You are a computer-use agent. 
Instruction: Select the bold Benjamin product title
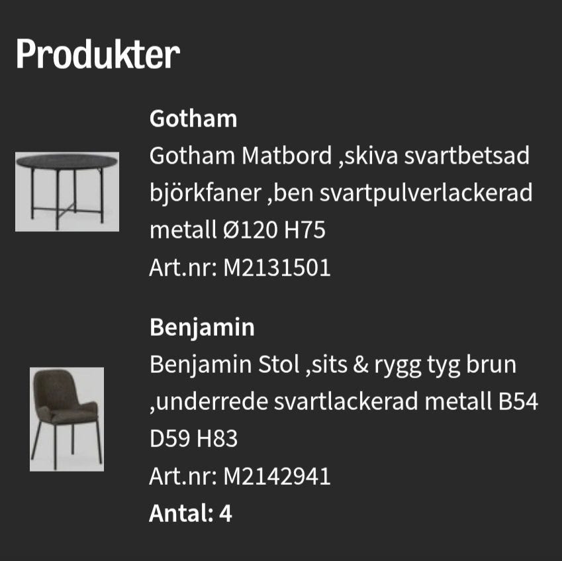pos(202,328)
